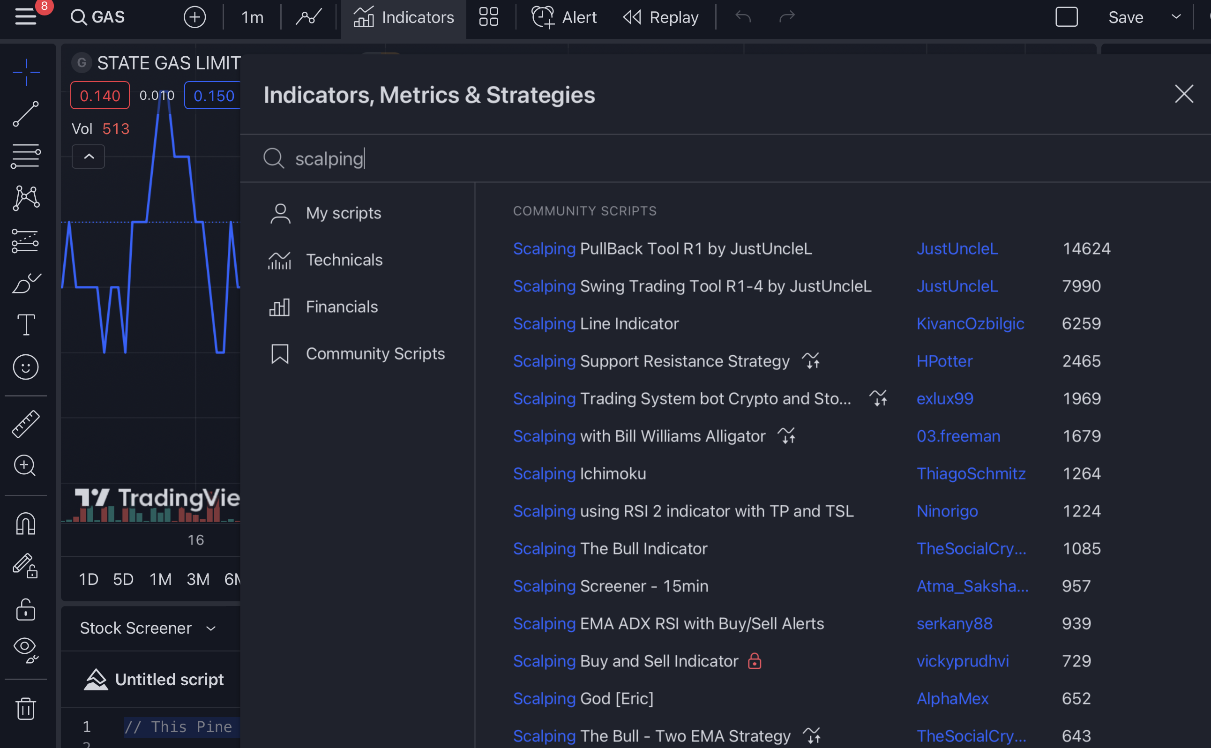Add Scalping Line Indicator
This screenshot has height=748, width=1211.
click(596, 323)
